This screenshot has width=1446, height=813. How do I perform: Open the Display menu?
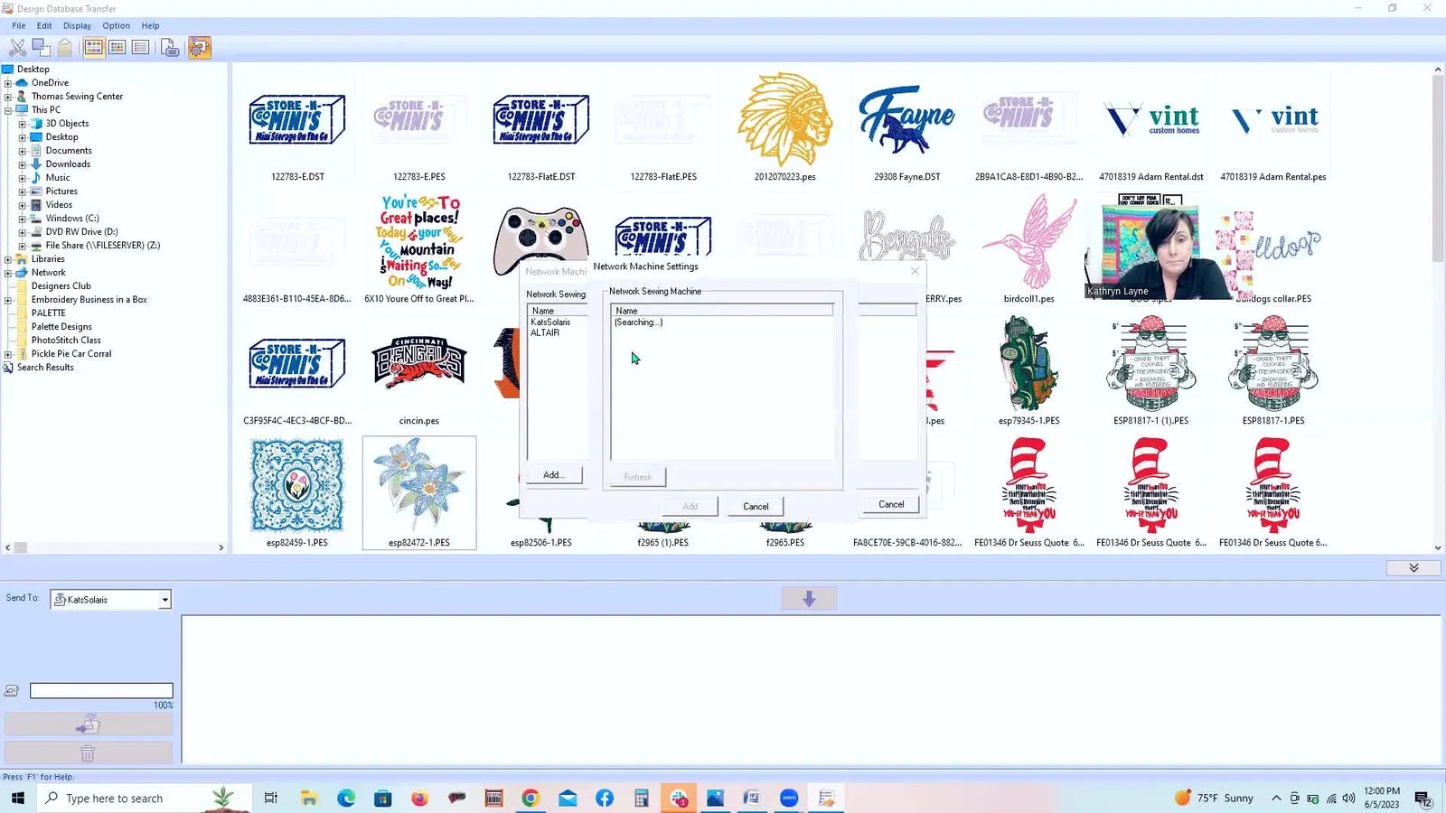[x=77, y=25]
